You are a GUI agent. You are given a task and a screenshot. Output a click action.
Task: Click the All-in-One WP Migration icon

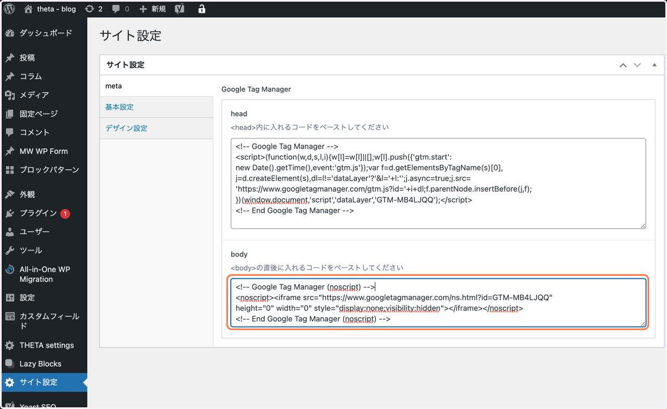(9, 270)
